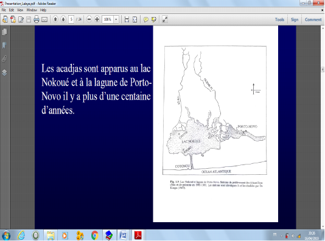Open the zoom level dropdown arrow
This screenshot has height=241, width=325.
click(x=116, y=19)
